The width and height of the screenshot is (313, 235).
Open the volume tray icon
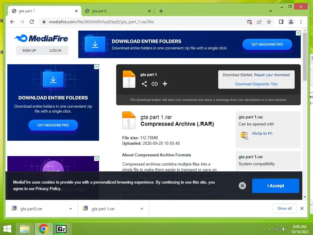pos(284,229)
